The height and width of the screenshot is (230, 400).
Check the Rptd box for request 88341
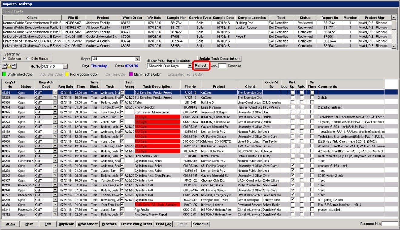coord(302,209)
